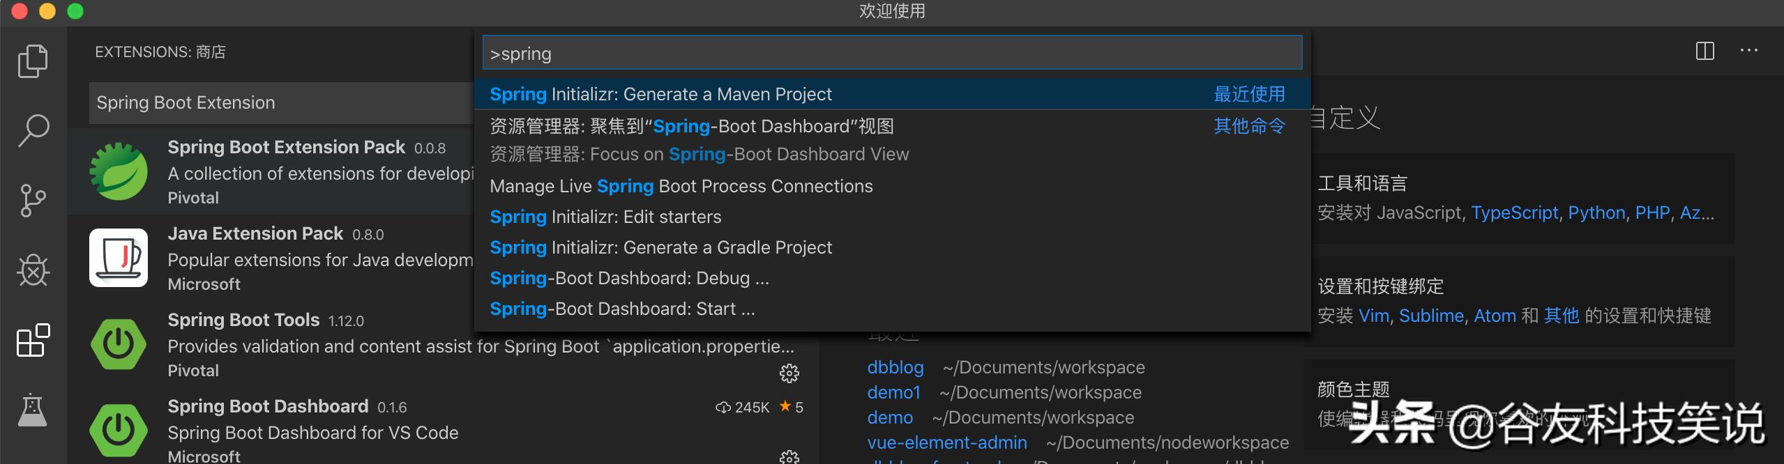1784x464 pixels.
Task: Open the demo1 recent workspace link
Action: [894, 392]
